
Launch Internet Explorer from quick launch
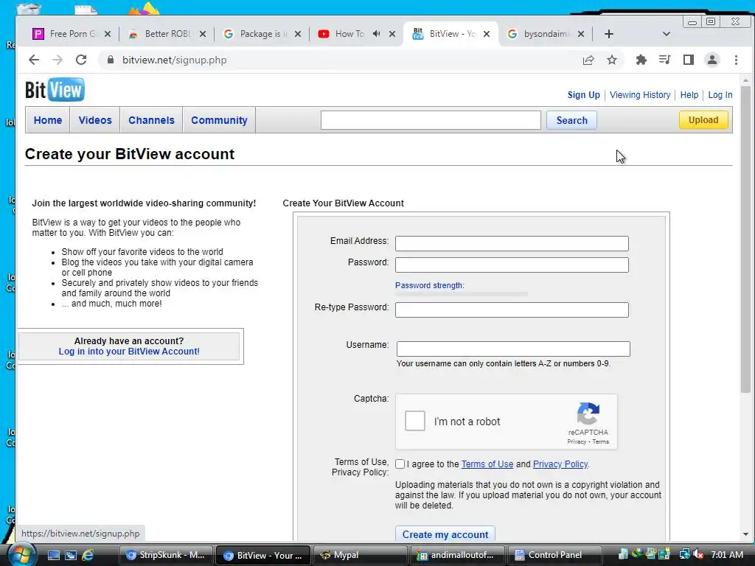click(x=88, y=555)
